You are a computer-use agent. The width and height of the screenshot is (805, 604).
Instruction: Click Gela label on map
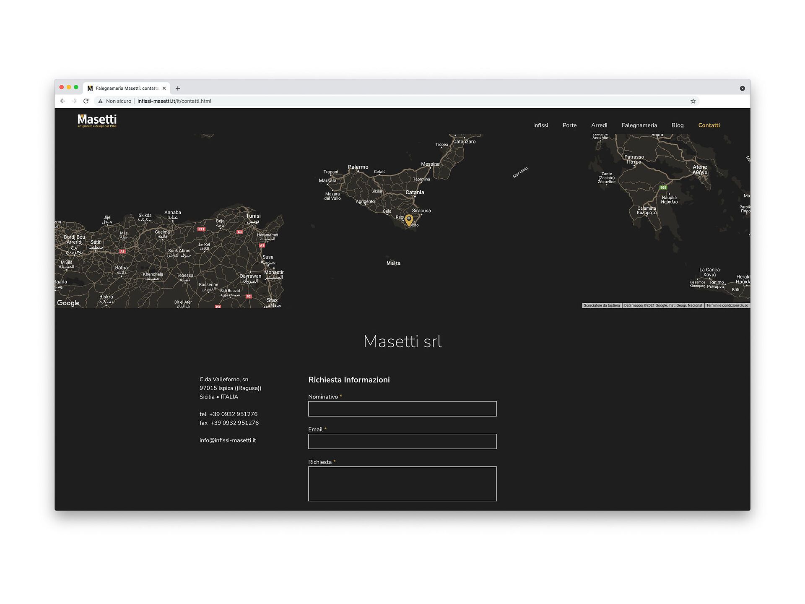(387, 211)
